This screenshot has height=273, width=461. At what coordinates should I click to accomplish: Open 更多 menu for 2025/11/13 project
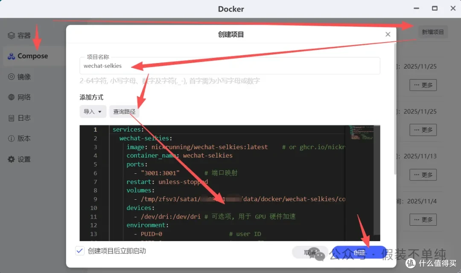coord(423,175)
